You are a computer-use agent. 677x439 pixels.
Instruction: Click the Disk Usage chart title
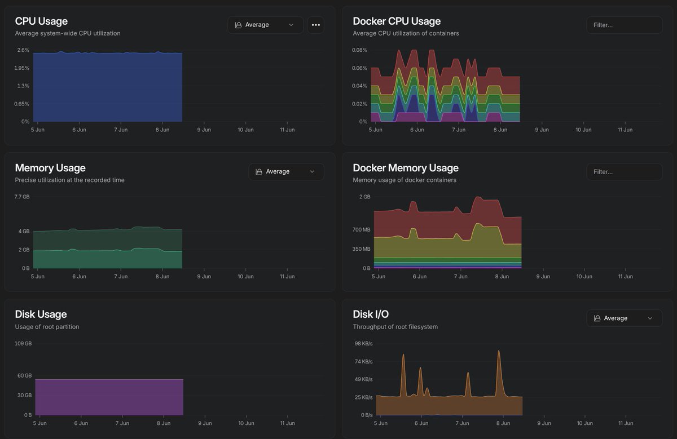click(41, 314)
